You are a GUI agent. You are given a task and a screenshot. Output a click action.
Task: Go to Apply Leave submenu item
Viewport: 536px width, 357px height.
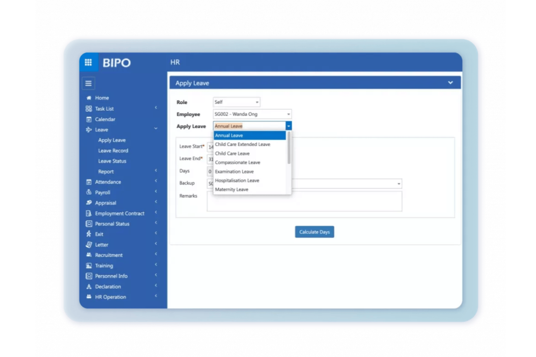112,140
